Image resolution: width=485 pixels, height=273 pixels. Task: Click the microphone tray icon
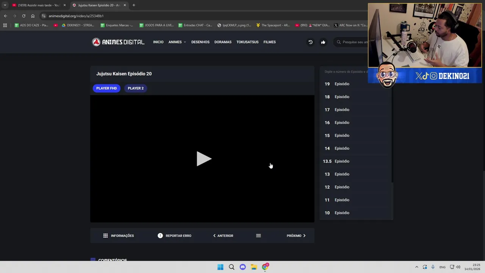point(433,267)
